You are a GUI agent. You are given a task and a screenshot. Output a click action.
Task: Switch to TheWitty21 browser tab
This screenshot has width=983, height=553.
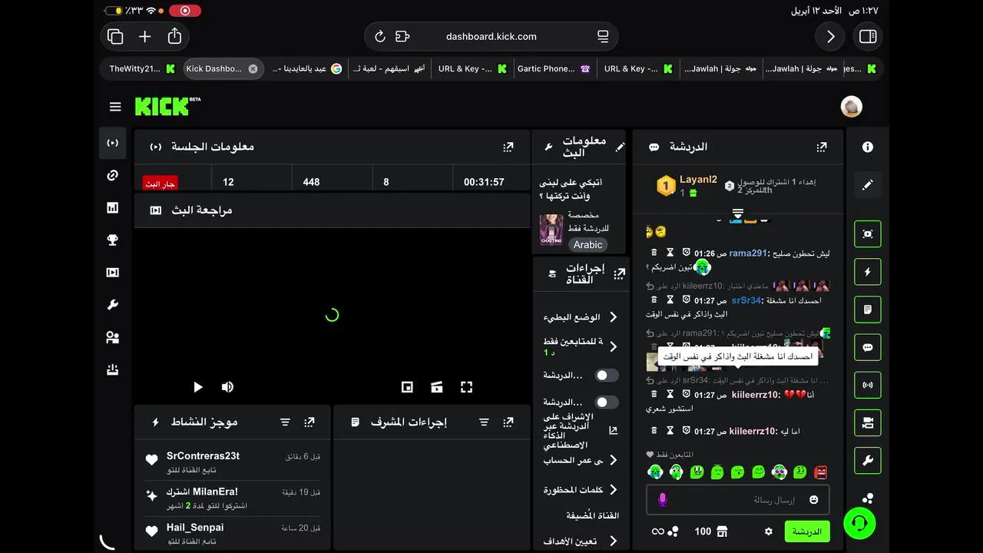(142, 68)
